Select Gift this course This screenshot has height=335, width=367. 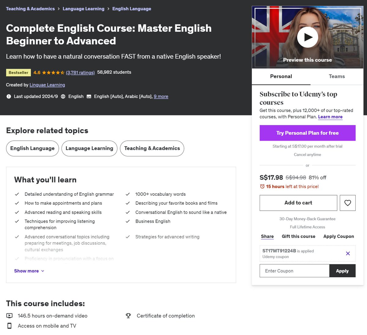click(x=298, y=236)
